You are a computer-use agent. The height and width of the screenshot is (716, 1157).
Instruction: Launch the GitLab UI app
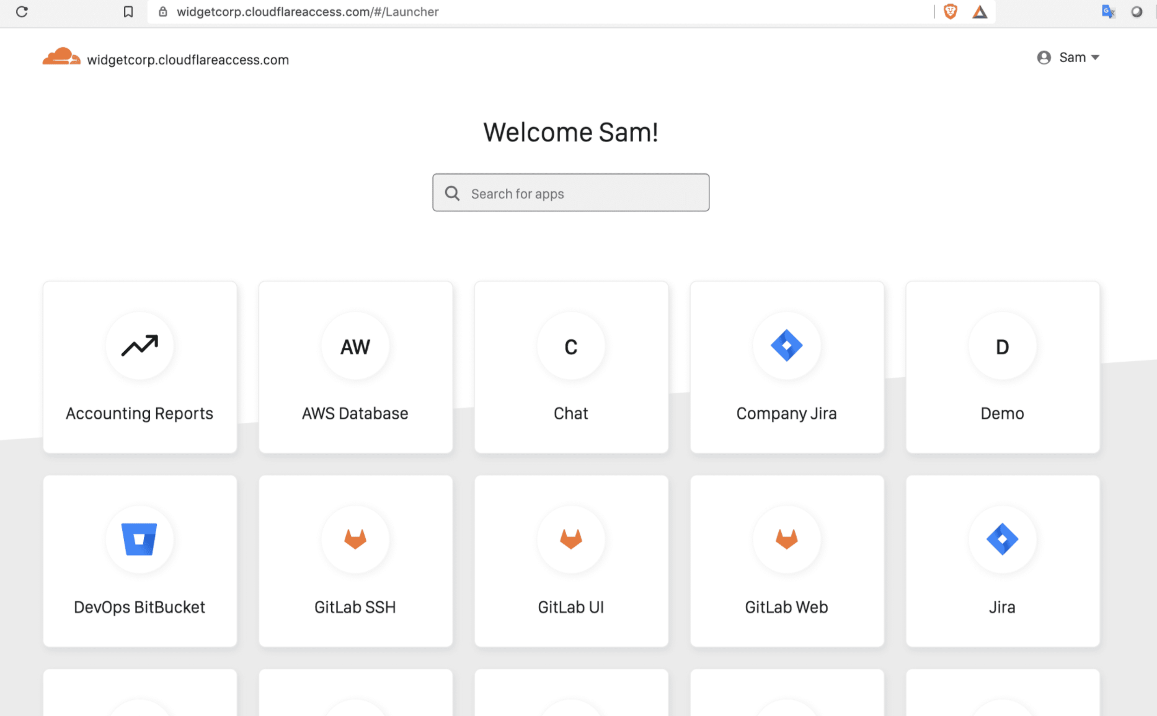(570, 561)
